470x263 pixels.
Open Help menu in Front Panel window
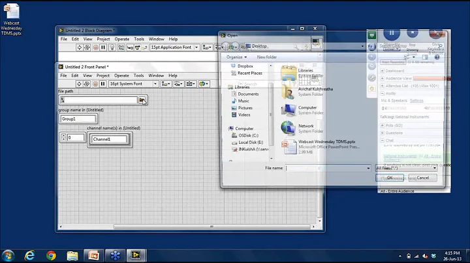(172, 76)
